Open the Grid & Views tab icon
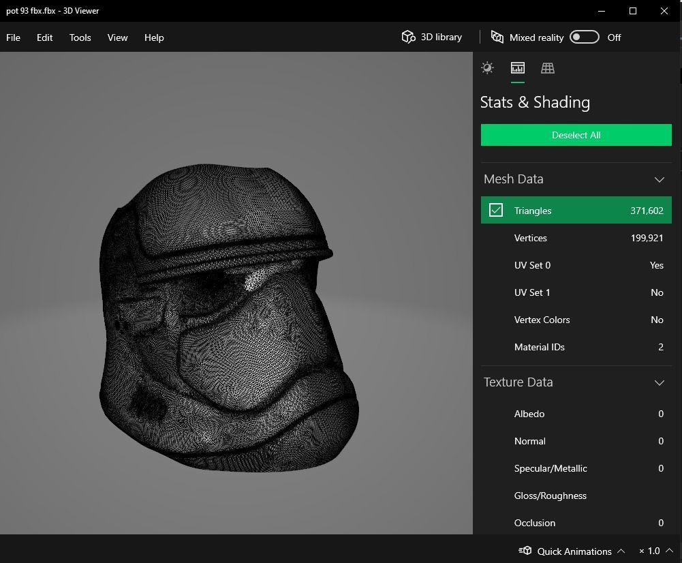 click(x=548, y=68)
